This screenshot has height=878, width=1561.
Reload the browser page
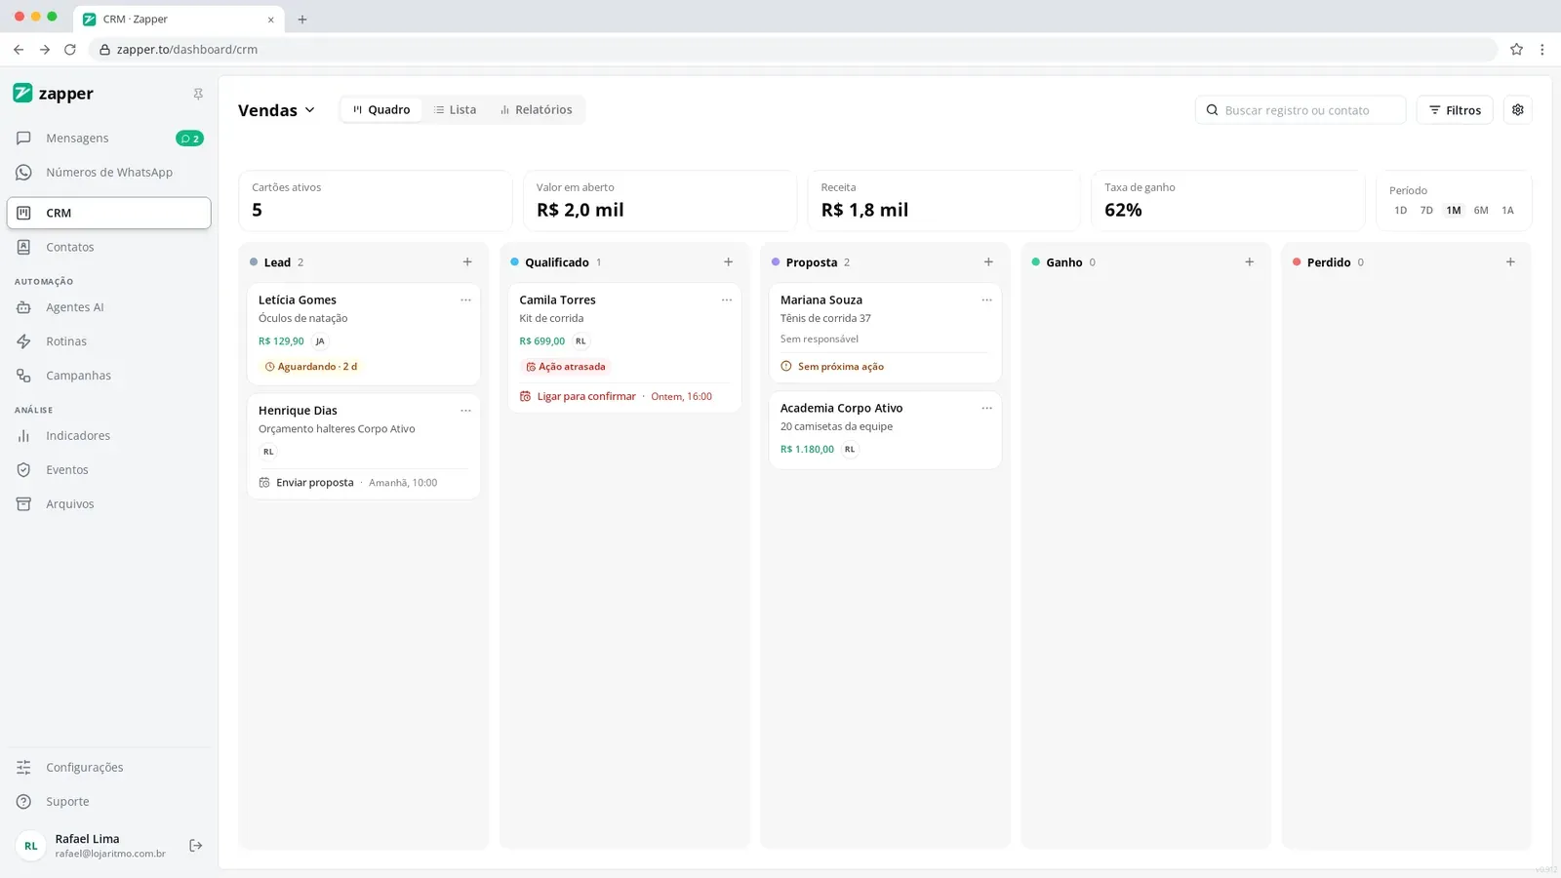[70, 50]
